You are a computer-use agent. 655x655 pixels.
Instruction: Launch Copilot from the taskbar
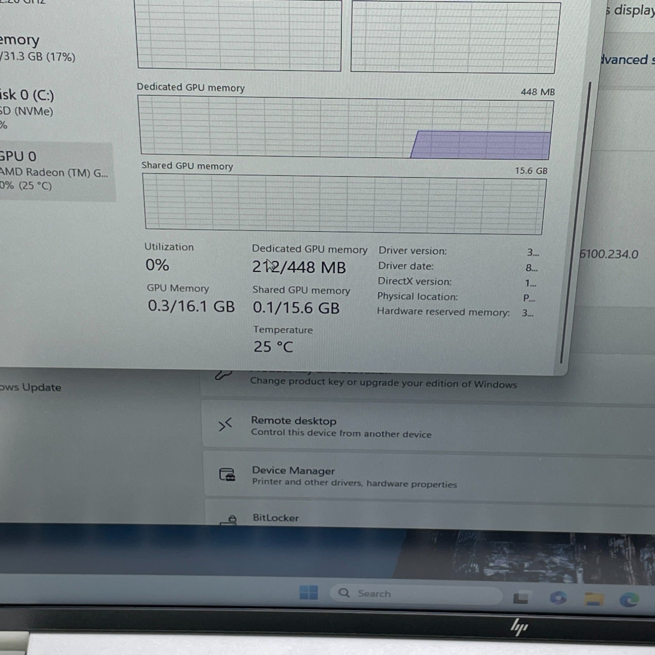558,598
